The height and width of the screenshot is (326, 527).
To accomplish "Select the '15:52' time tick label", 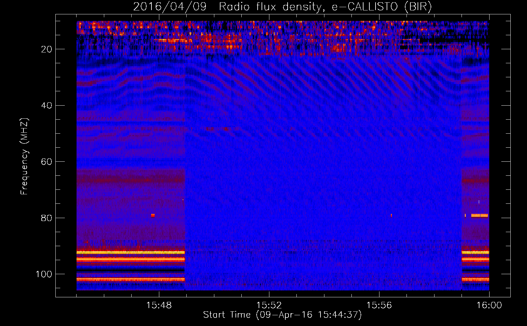I will [x=269, y=305].
